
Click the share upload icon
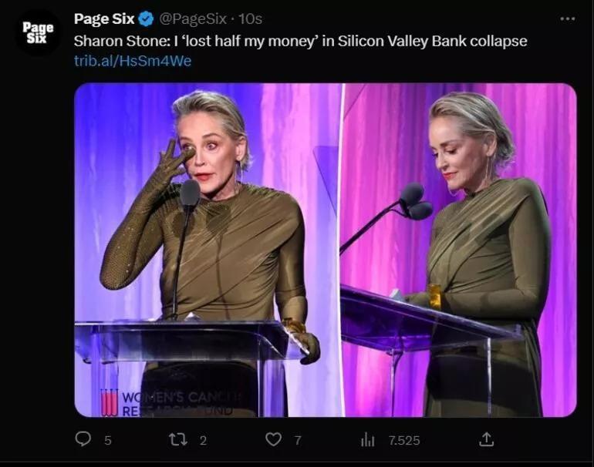pyautogui.click(x=486, y=439)
